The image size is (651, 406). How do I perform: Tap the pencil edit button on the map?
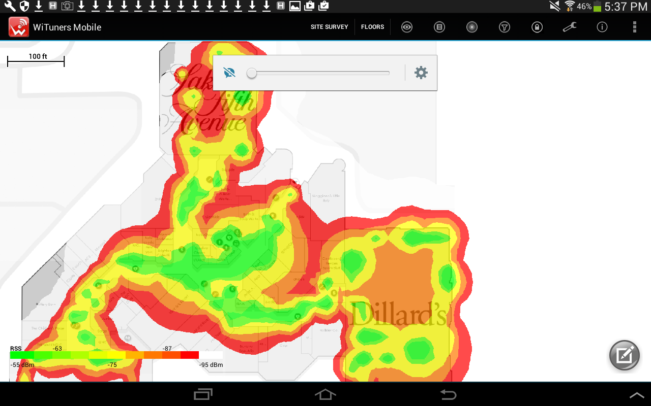click(625, 355)
